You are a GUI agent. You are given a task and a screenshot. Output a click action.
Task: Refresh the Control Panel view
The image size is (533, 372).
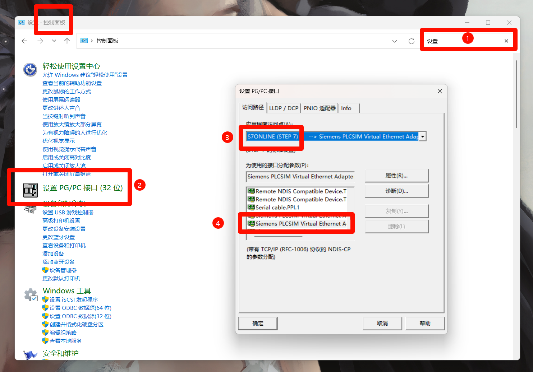pyautogui.click(x=412, y=41)
